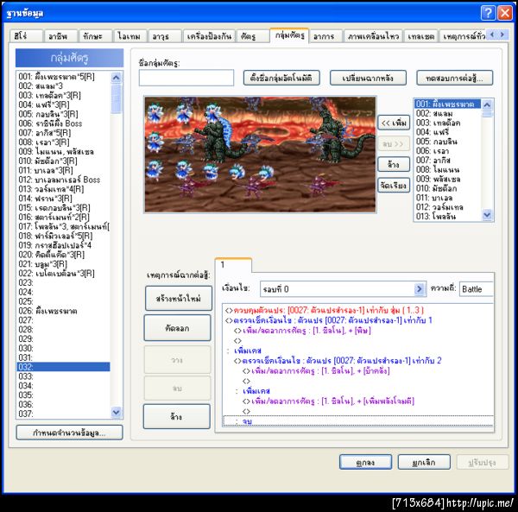The width and height of the screenshot is (518, 512).
Task: Open condition editor arrow beside รอบที่ 0
Action: 419,289
